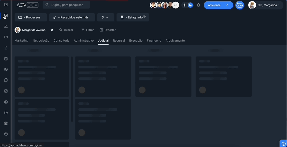Screen dimensions: 287x147
Task: Switch to light mode sun icon
Action: coord(184,5)
